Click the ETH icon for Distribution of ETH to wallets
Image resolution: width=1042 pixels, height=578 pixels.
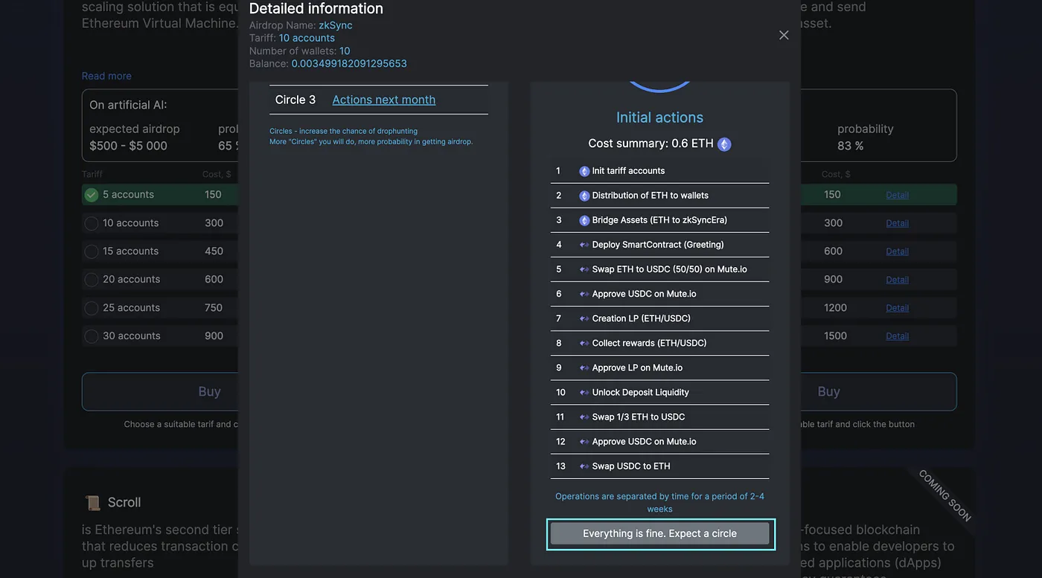[584, 196]
